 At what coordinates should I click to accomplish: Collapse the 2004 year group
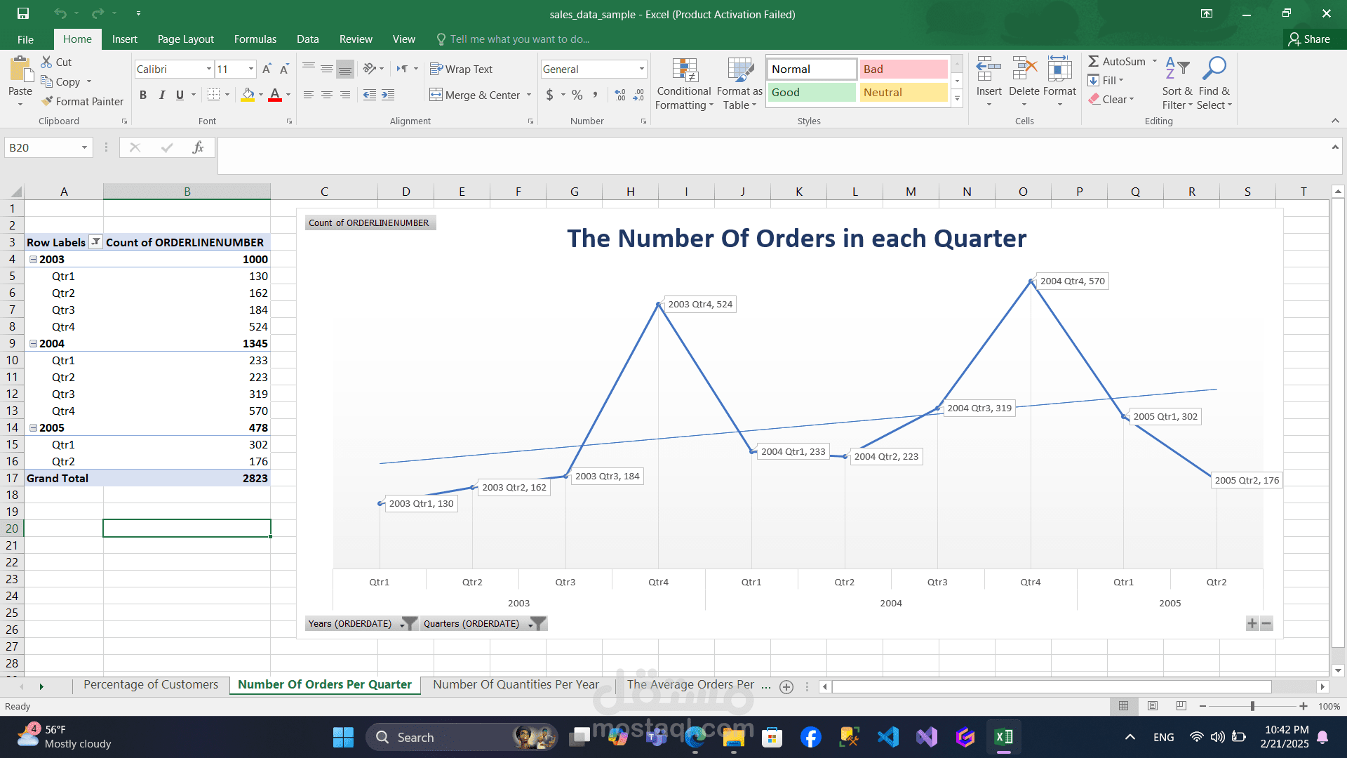click(x=33, y=343)
